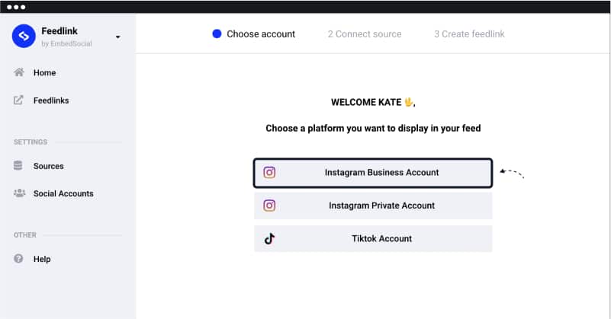Screen dimensions: 611x319
Task: Click the Feedlink logo icon
Action: (24, 37)
